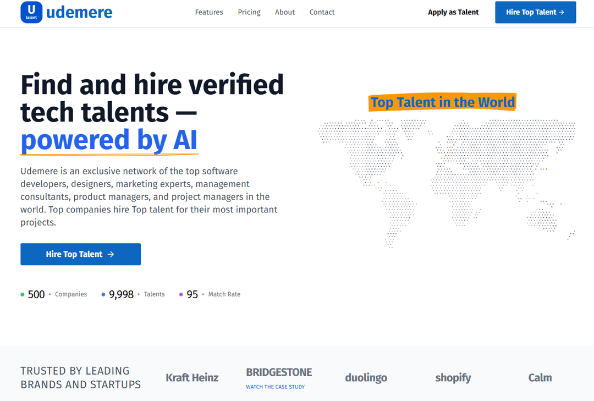Click the 'udemere' wordmark text in the header
The image size is (594, 401).
pyautogui.click(x=79, y=12)
